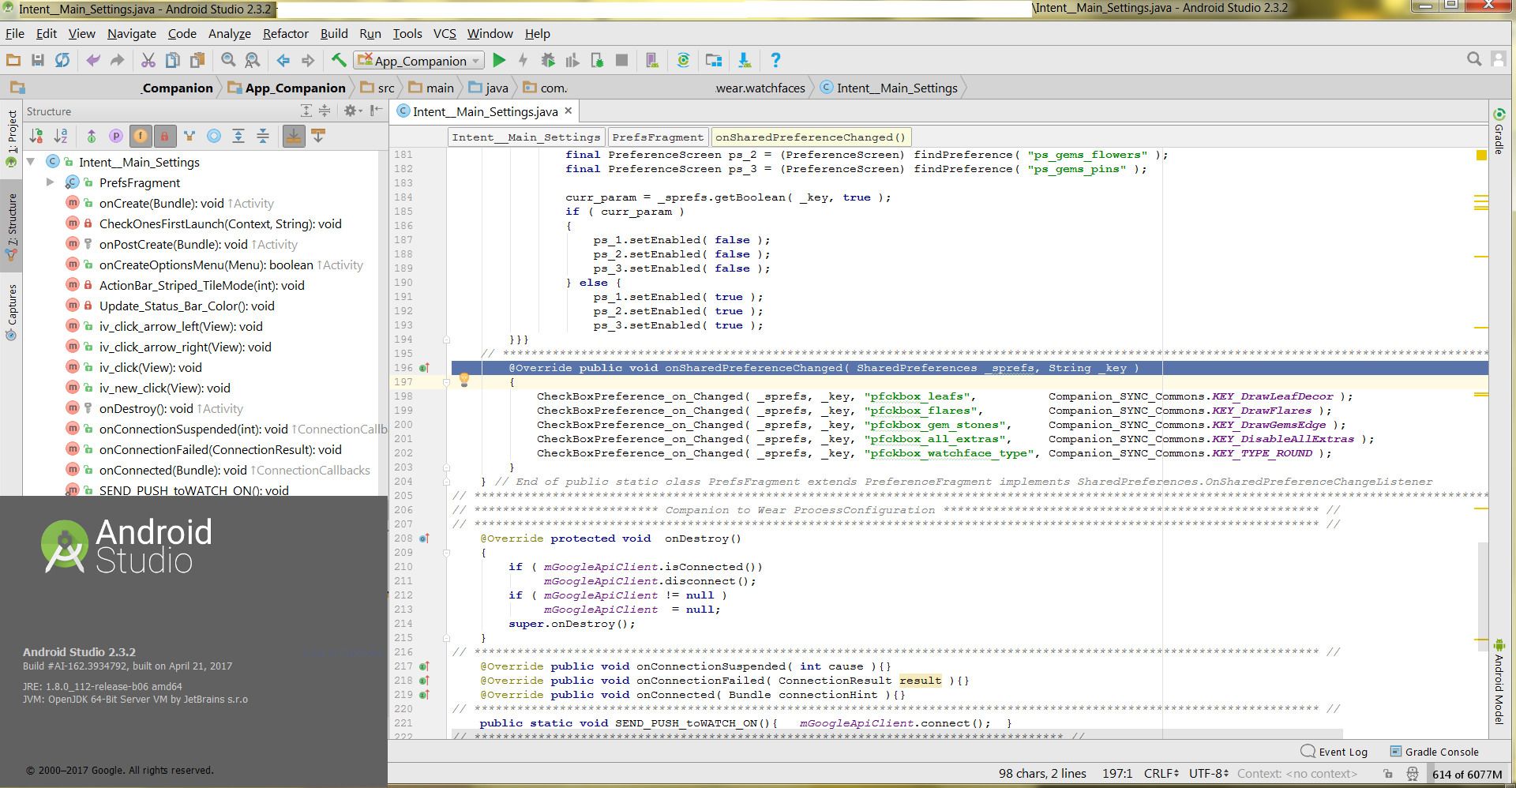Collapse the Intent__Main_Settings tree node
Viewport: 1516px width, 788px height.
[31, 162]
